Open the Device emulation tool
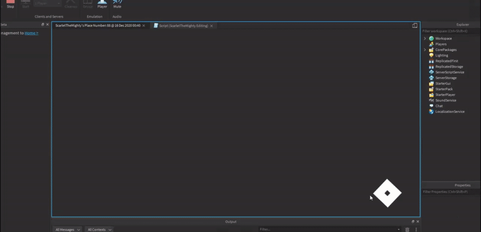481x232 pixels. (88, 4)
